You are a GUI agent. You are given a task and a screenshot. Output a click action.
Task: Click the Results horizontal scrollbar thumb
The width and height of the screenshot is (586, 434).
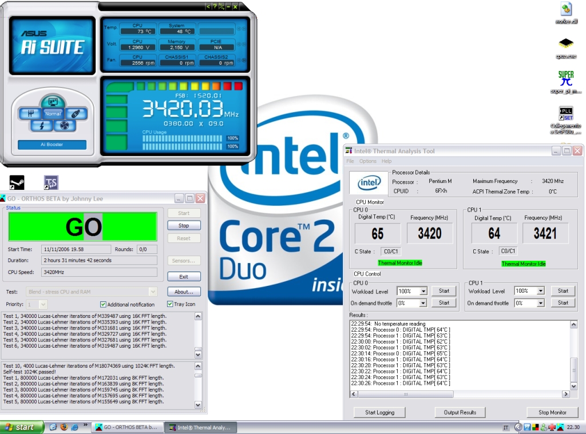click(406, 394)
